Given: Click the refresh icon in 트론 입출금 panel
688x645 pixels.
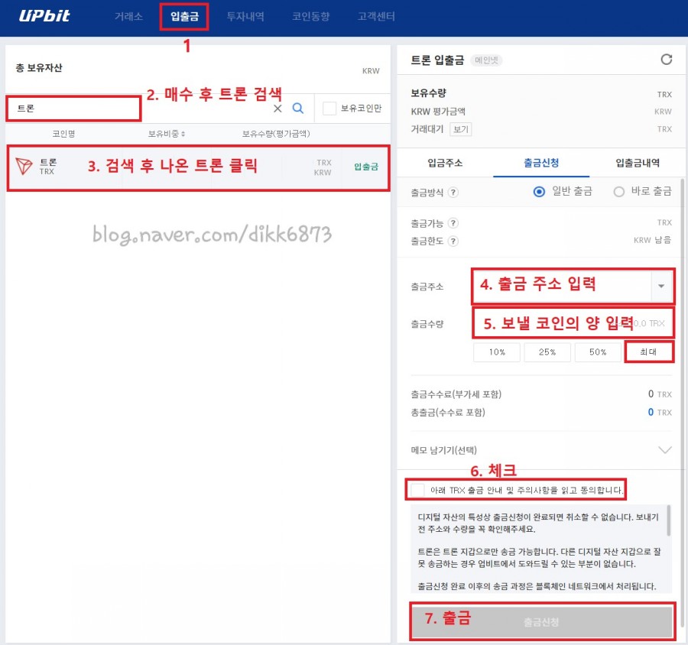Looking at the screenshot, I should 666,60.
